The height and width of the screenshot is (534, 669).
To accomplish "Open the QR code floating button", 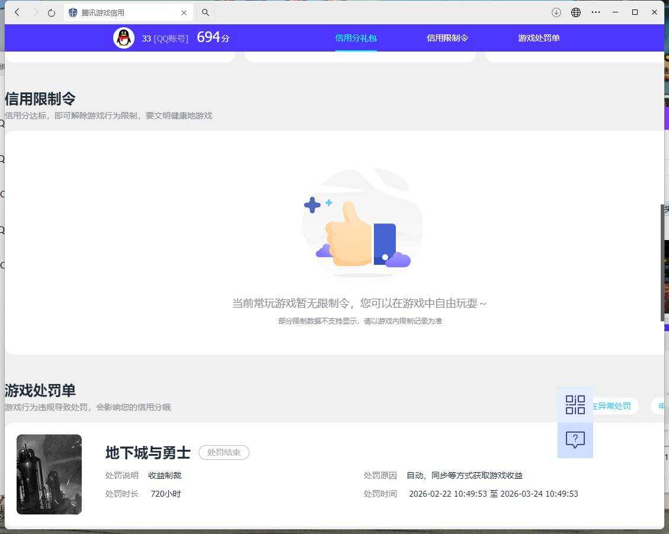I will pyautogui.click(x=575, y=405).
